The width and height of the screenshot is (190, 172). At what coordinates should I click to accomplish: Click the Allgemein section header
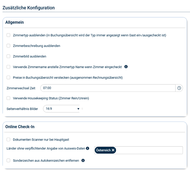(14, 22)
